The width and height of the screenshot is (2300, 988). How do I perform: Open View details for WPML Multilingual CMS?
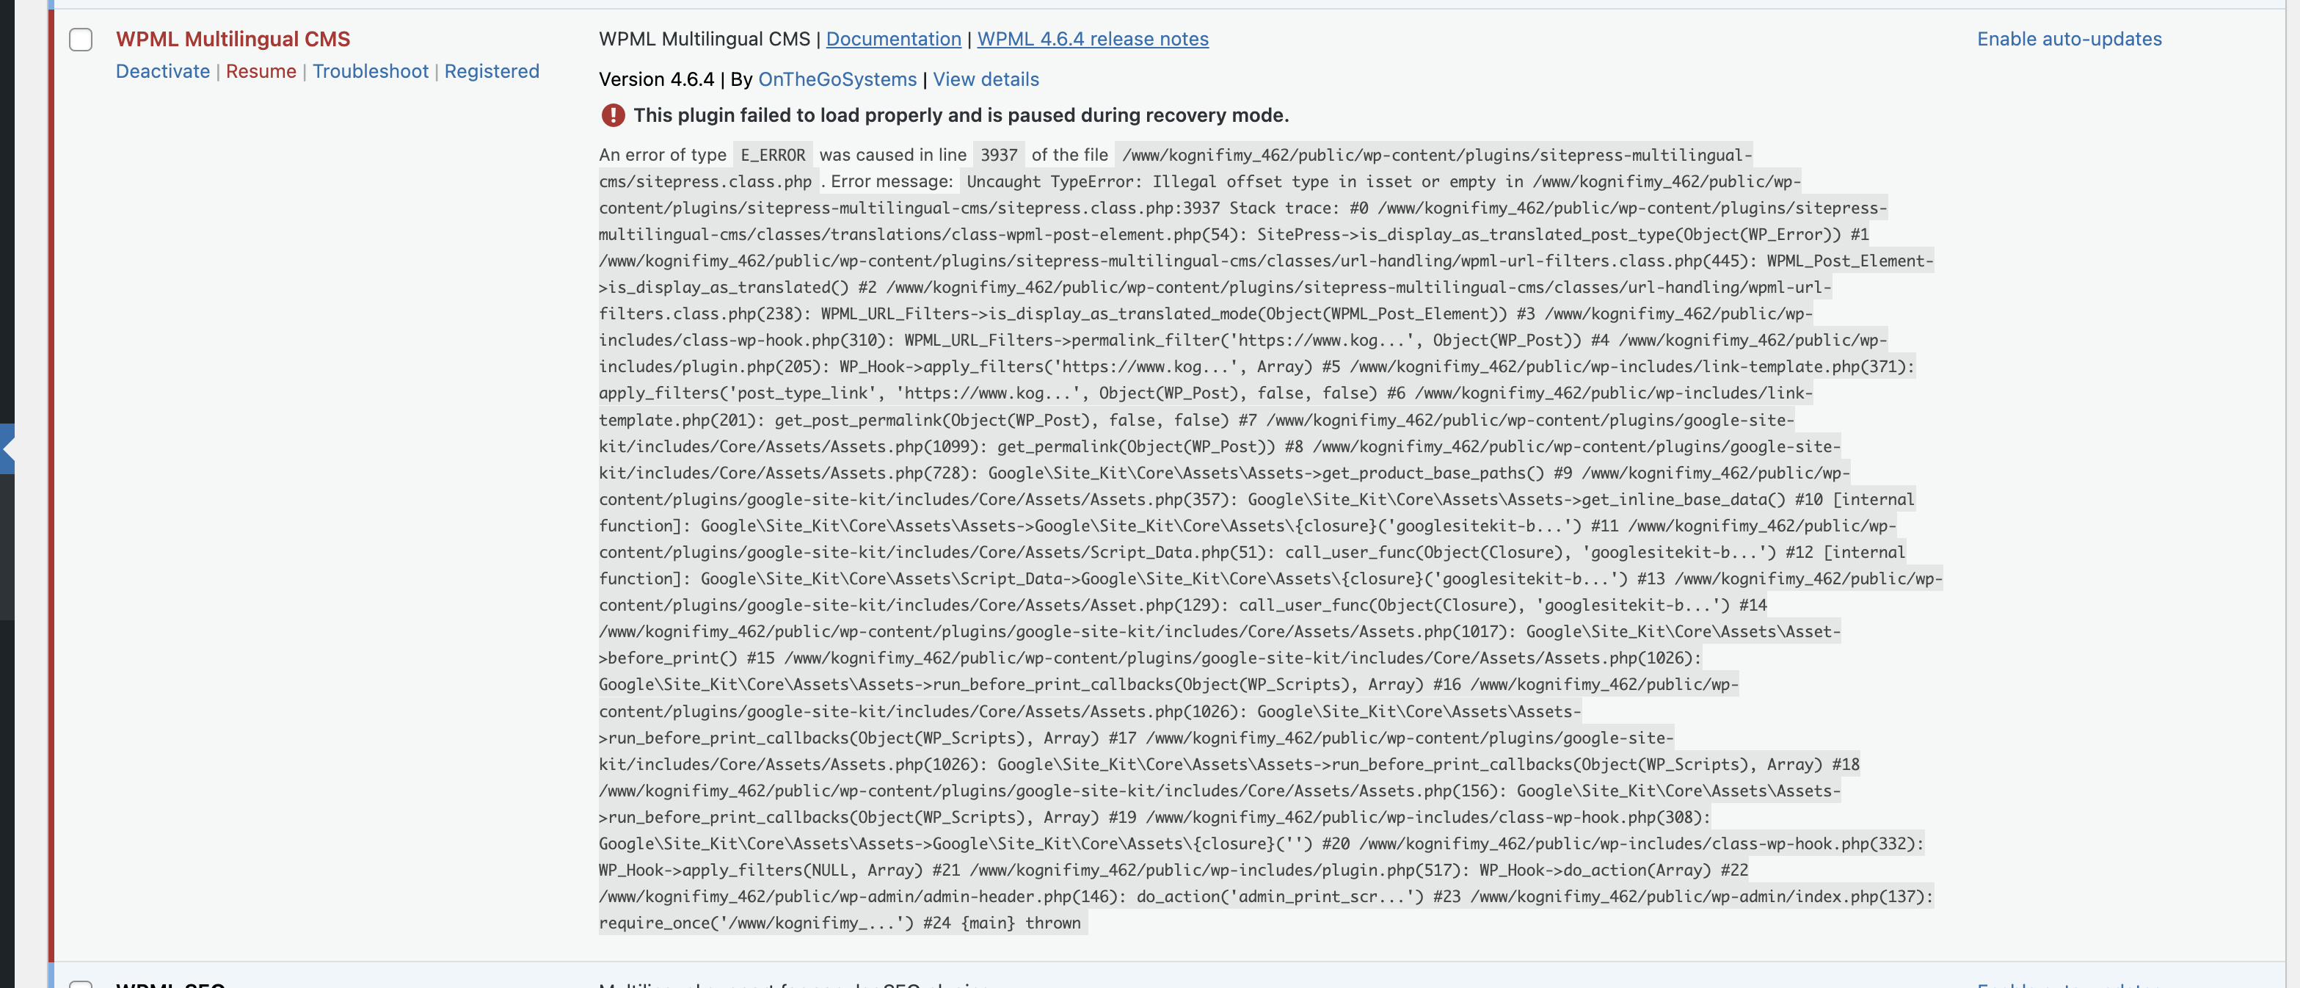(x=986, y=79)
